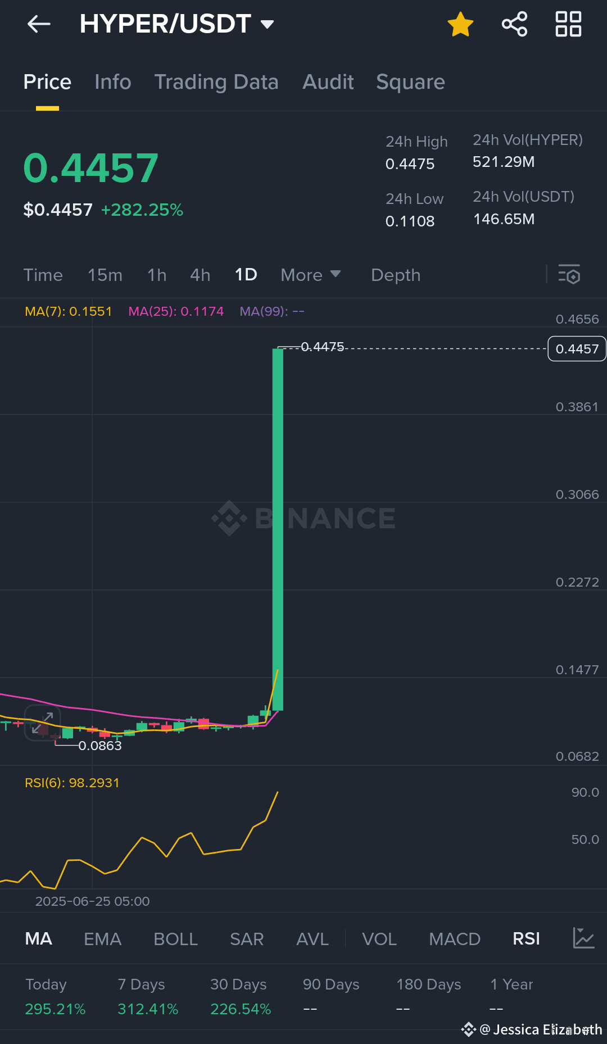Click the 24h Low value 0.1108
Image resolution: width=607 pixels, height=1044 pixels.
410,221
